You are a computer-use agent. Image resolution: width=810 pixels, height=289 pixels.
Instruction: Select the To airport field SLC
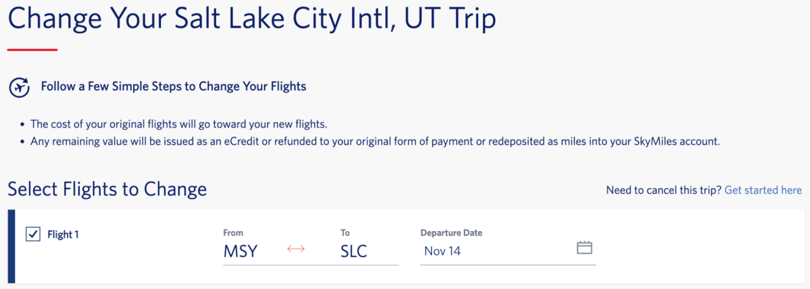[x=354, y=251]
